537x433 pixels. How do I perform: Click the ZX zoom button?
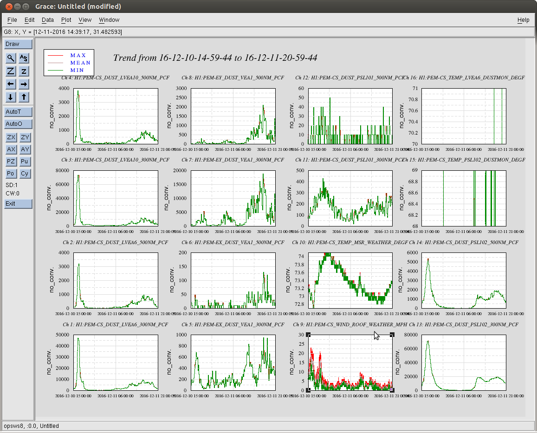[x=11, y=137]
